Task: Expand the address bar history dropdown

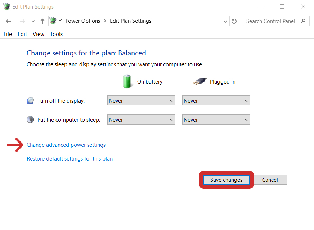Action: coord(225,21)
